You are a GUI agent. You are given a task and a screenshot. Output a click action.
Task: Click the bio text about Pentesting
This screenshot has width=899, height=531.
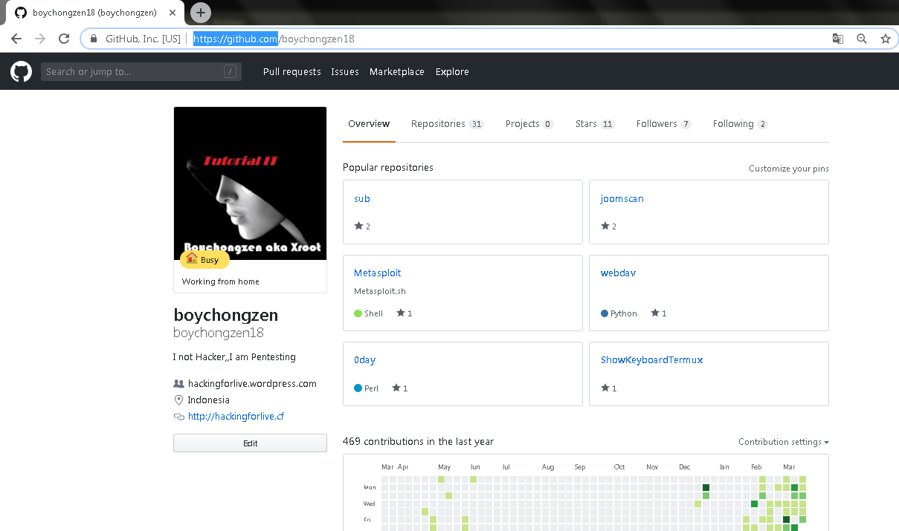pyautogui.click(x=234, y=357)
